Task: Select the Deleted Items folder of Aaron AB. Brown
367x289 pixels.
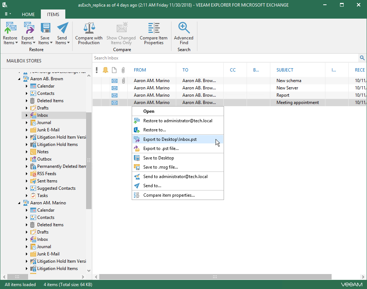Action: [50, 101]
